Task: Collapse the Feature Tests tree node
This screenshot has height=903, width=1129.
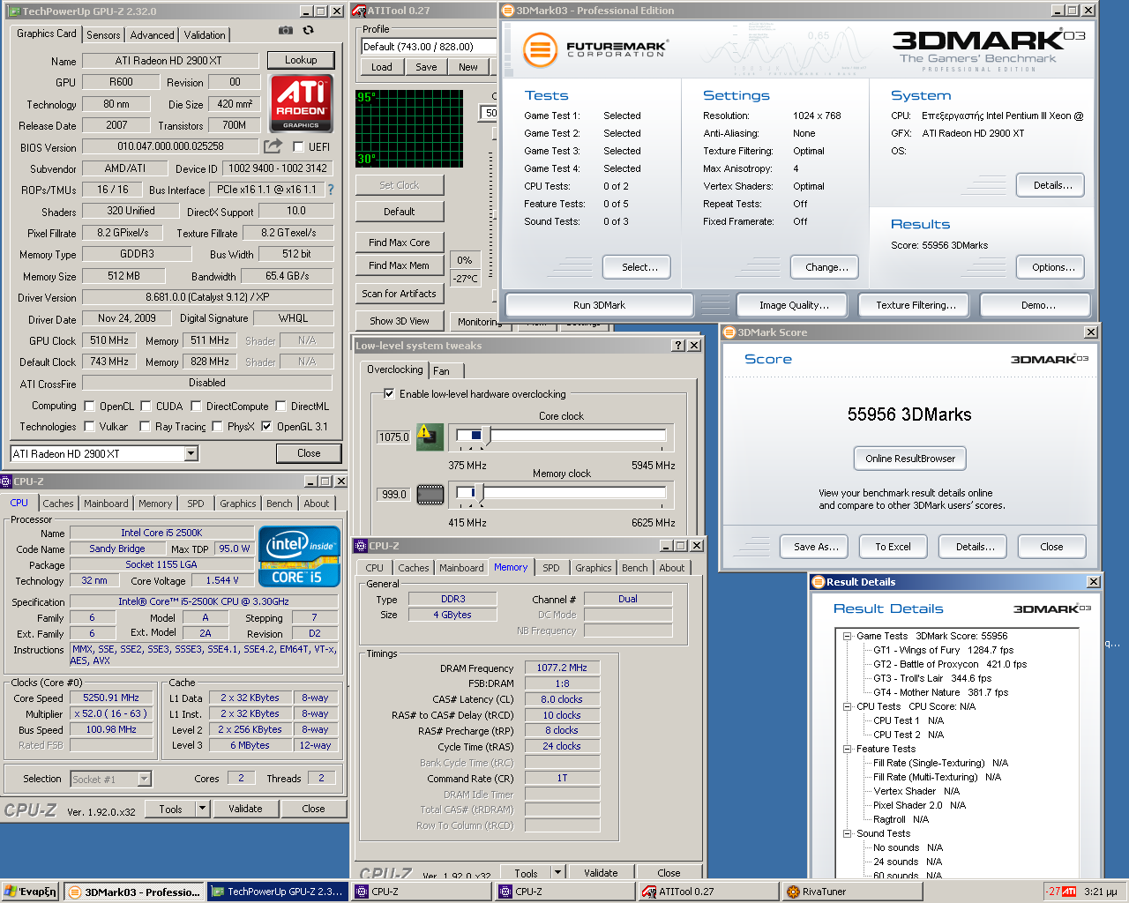Action: [847, 749]
